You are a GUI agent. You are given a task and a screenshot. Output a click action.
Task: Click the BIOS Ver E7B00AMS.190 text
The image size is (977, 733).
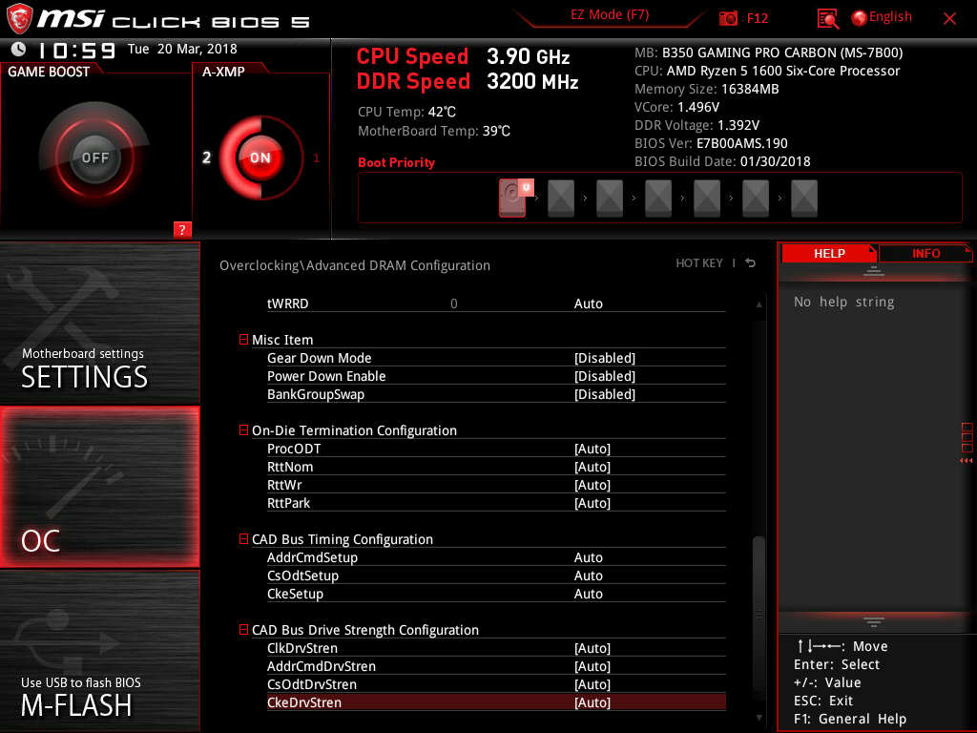click(711, 143)
